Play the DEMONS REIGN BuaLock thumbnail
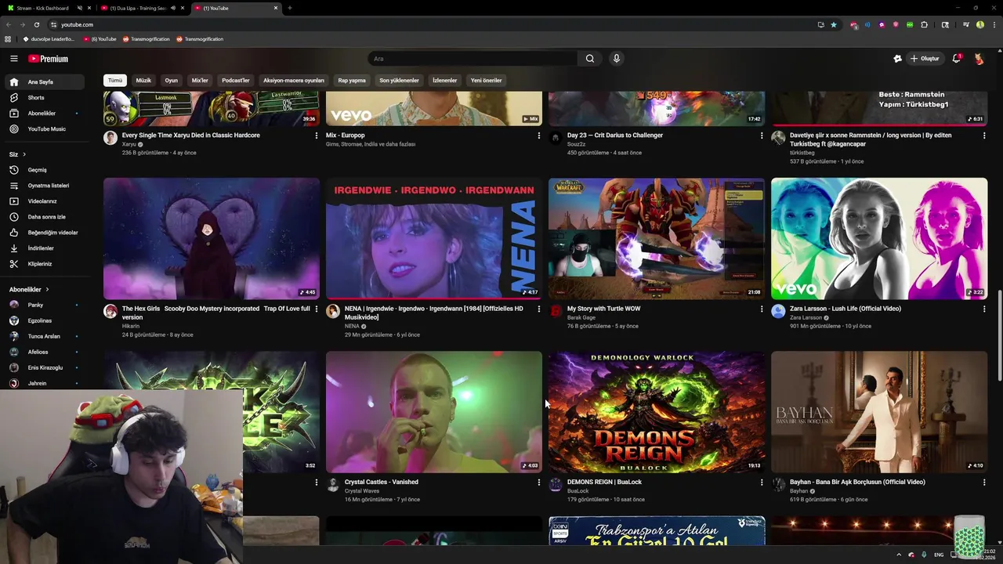 click(657, 412)
